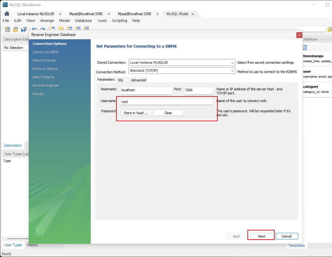
Task: Add new view toolbar icon
Action: coord(78,28)
